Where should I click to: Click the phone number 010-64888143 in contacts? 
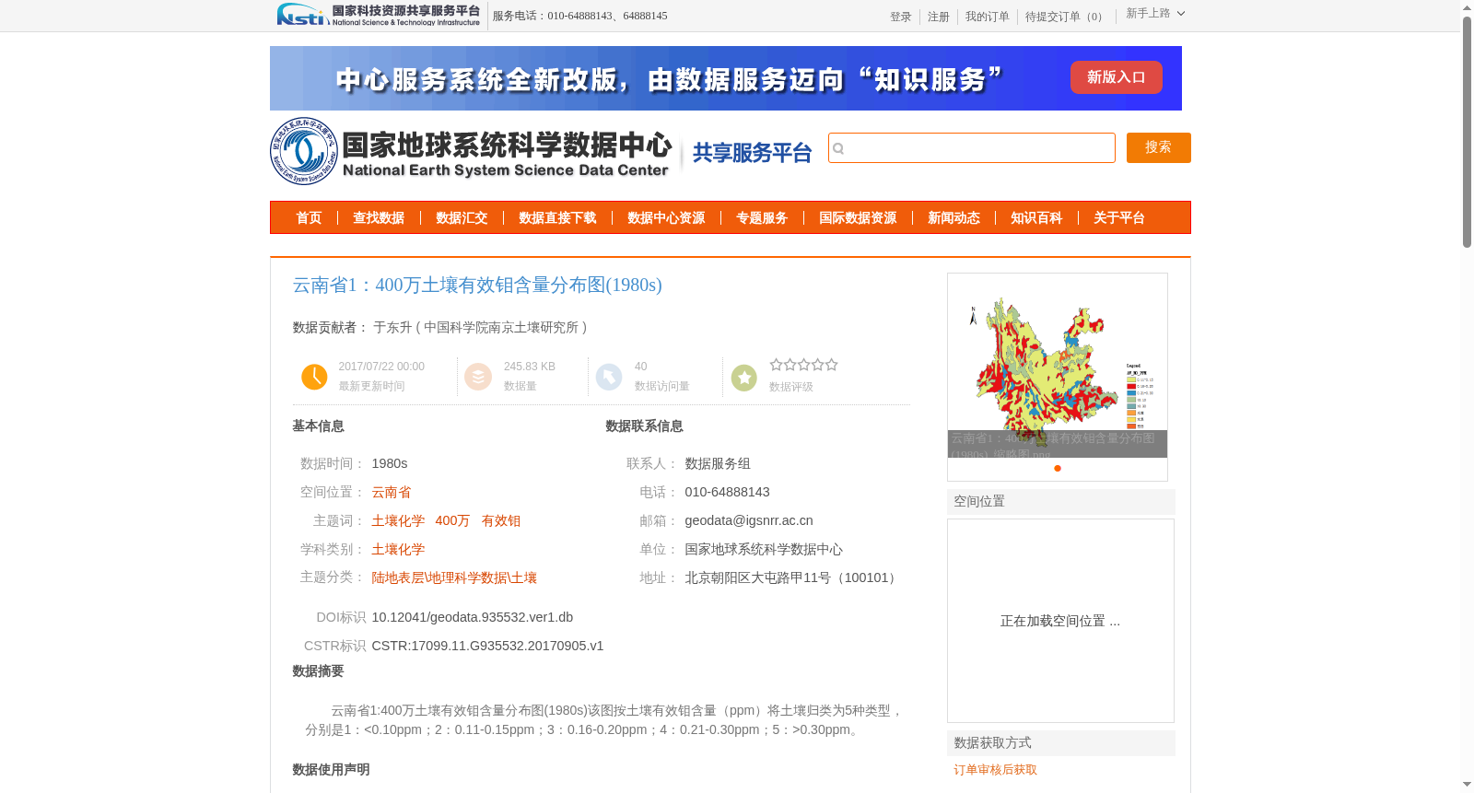[727, 492]
